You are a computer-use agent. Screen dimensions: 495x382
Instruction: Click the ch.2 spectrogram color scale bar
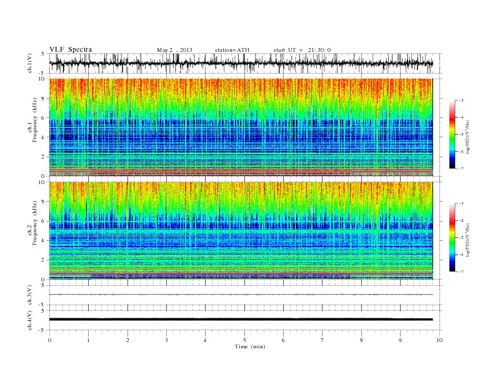click(452, 237)
